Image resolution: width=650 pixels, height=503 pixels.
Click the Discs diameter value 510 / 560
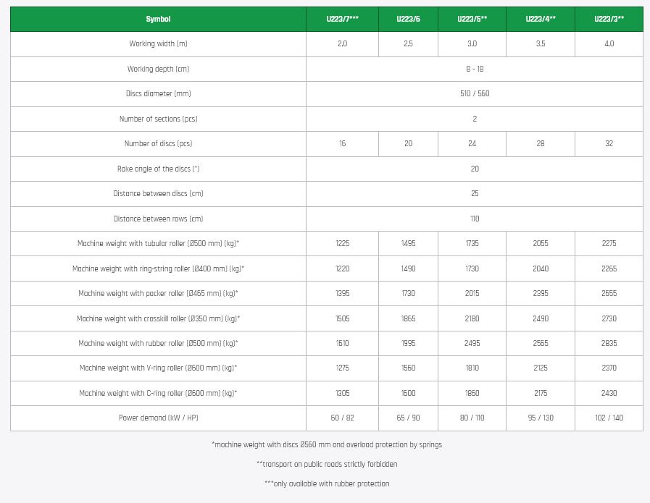[x=475, y=94]
